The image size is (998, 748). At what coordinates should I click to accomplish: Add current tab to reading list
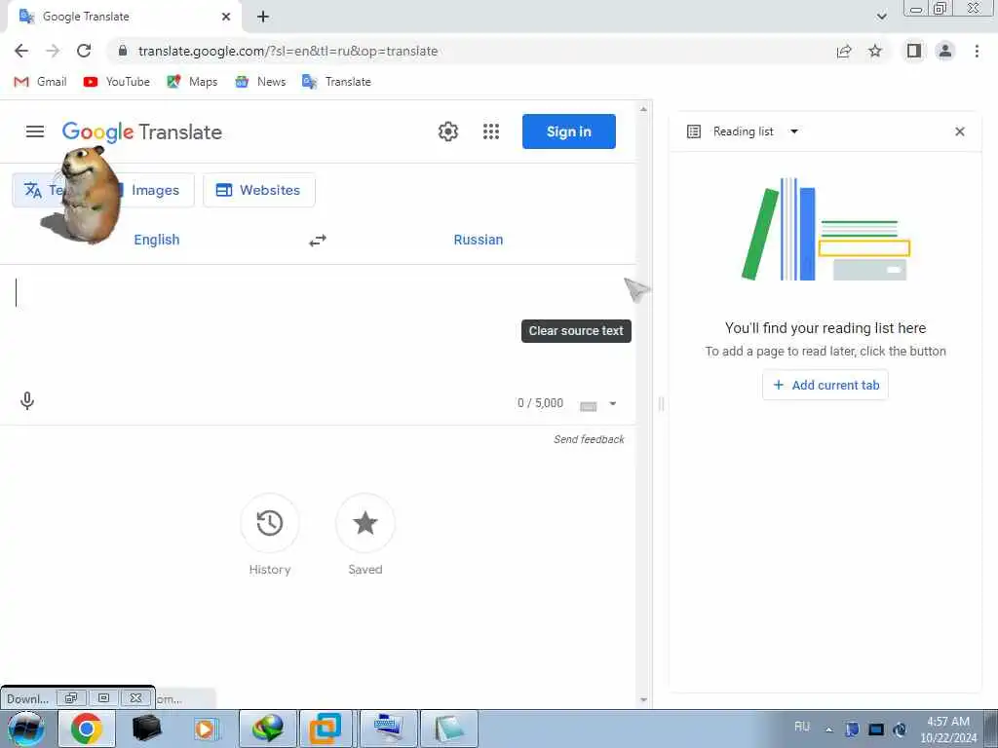click(825, 386)
